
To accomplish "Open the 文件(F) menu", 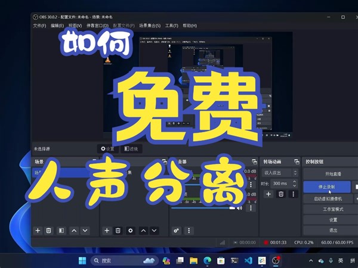I will click(40, 26).
